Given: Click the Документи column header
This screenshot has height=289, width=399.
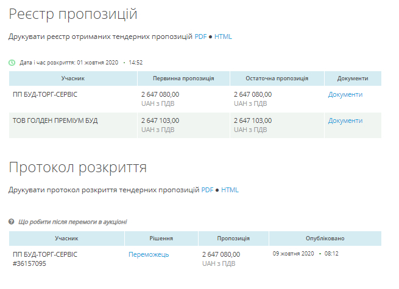Looking at the screenshot, I should pyautogui.click(x=352, y=78).
